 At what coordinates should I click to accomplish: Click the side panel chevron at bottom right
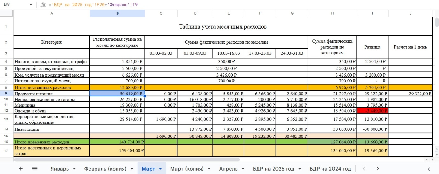tap(429, 169)
